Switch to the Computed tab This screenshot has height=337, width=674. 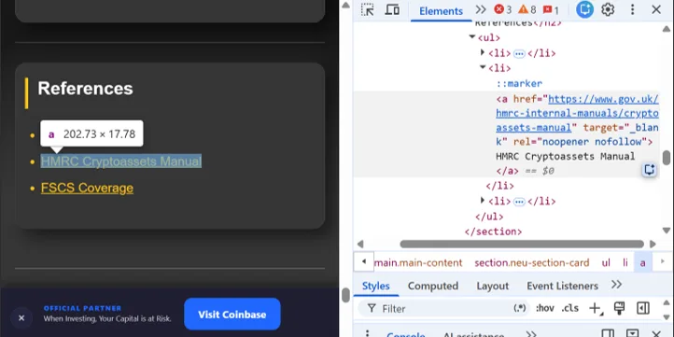tap(433, 286)
